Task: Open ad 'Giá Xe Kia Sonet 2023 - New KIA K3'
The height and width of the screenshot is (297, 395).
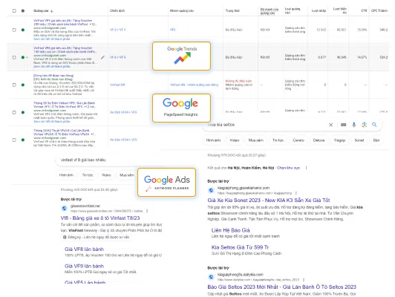Action: pos(269,200)
